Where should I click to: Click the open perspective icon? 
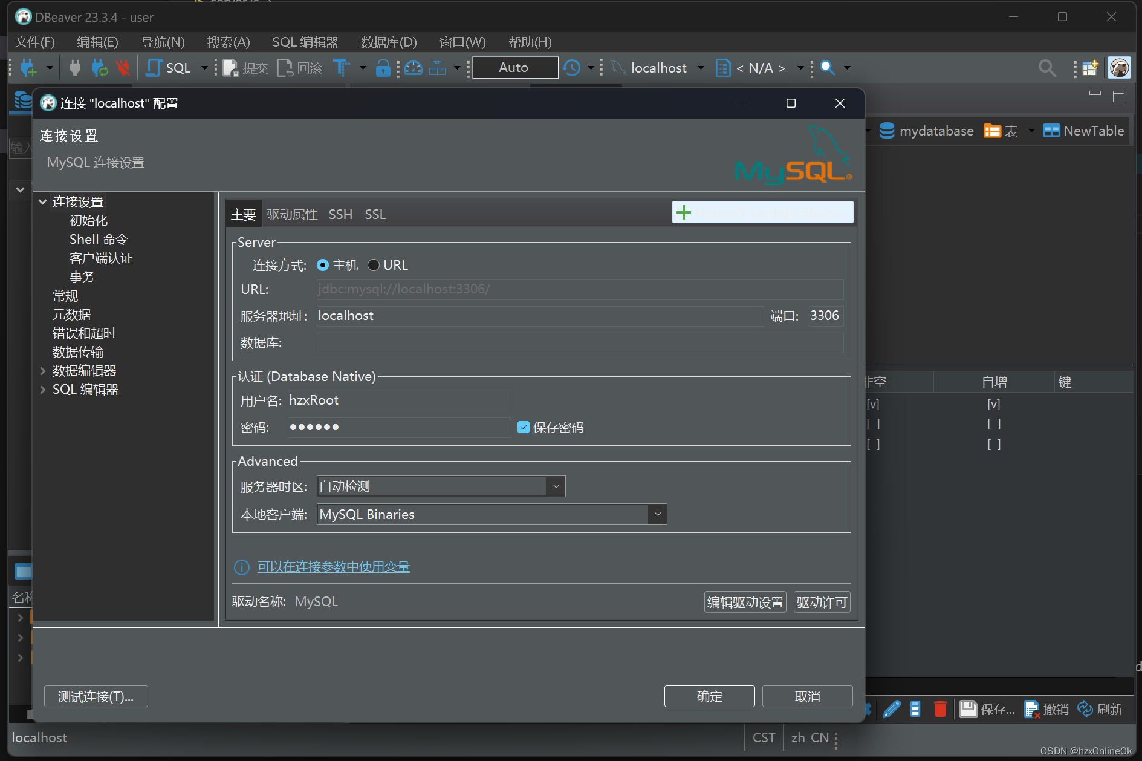(x=1090, y=68)
